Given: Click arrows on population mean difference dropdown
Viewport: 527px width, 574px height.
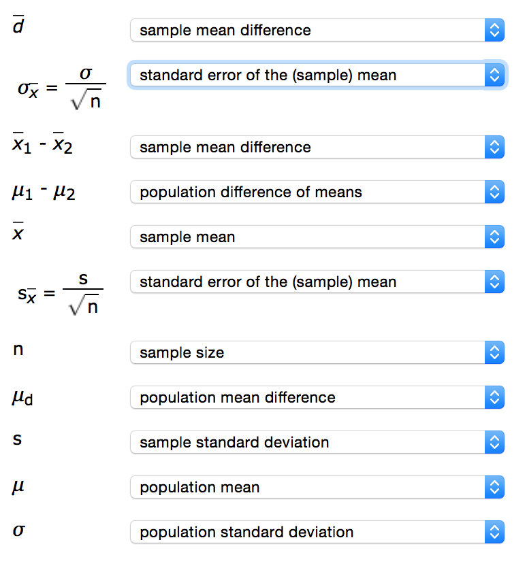Looking at the screenshot, I should click(495, 397).
